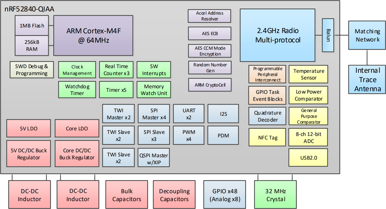The height and width of the screenshot is (209, 386).
Task: Click the AES CCM Mode Encryption block
Action: point(210,51)
